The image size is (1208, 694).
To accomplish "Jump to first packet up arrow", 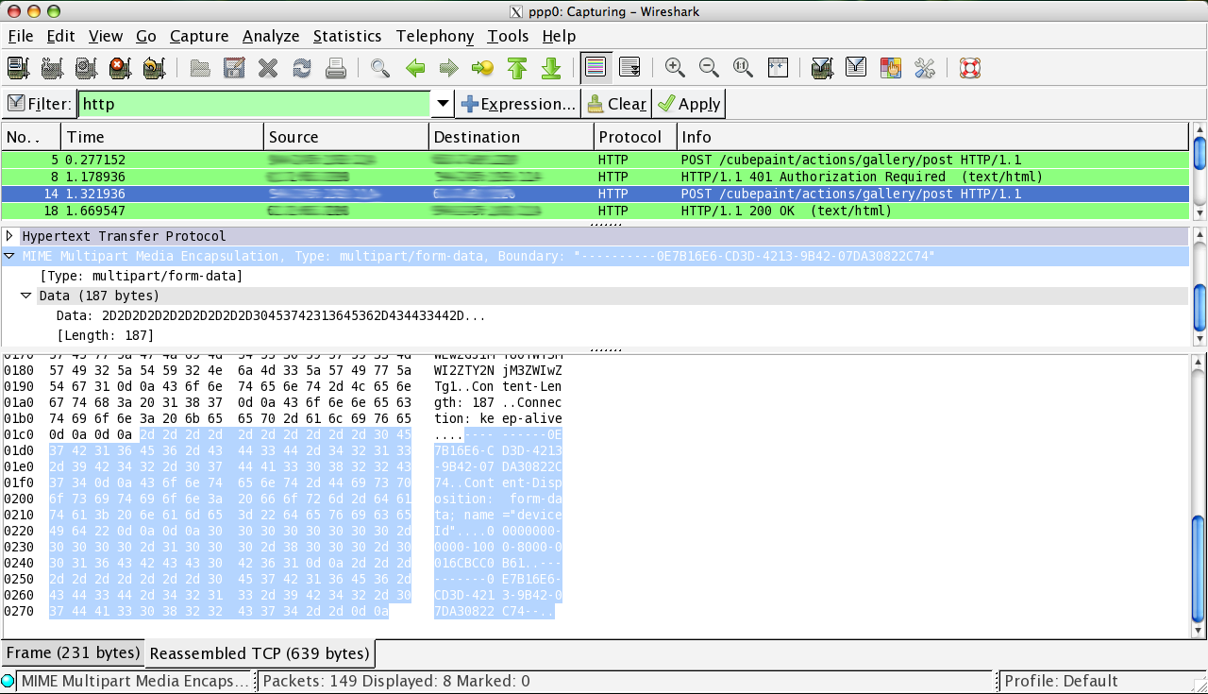I will (x=516, y=68).
